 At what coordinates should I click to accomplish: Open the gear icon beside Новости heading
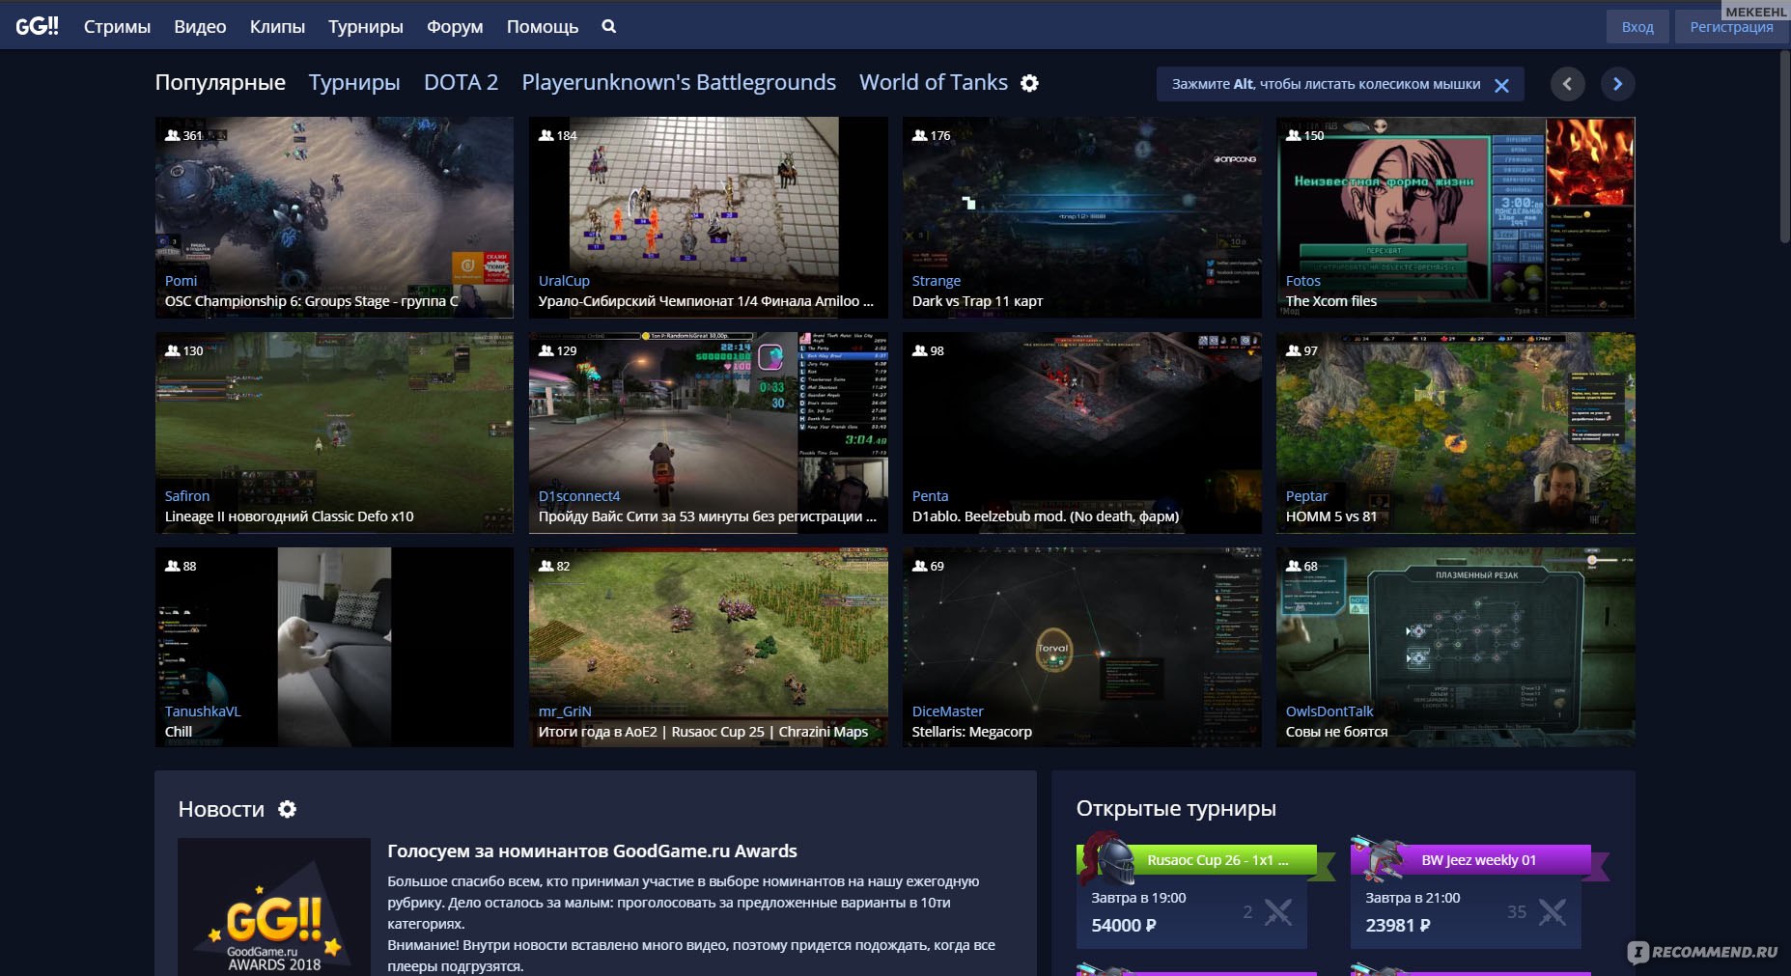coord(287,809)
